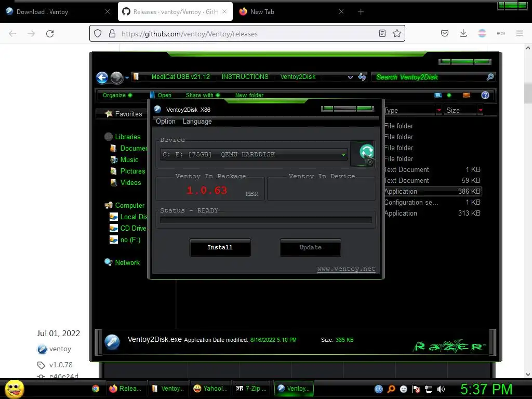Toggle reader view icon in address bar

[382, 34]
